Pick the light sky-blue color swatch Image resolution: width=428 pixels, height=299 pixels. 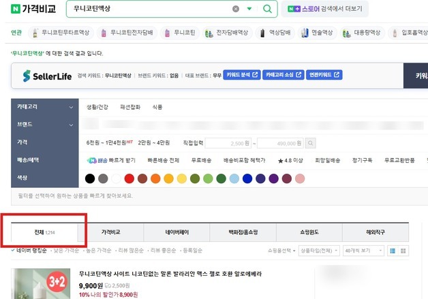[x=234, y=178]
